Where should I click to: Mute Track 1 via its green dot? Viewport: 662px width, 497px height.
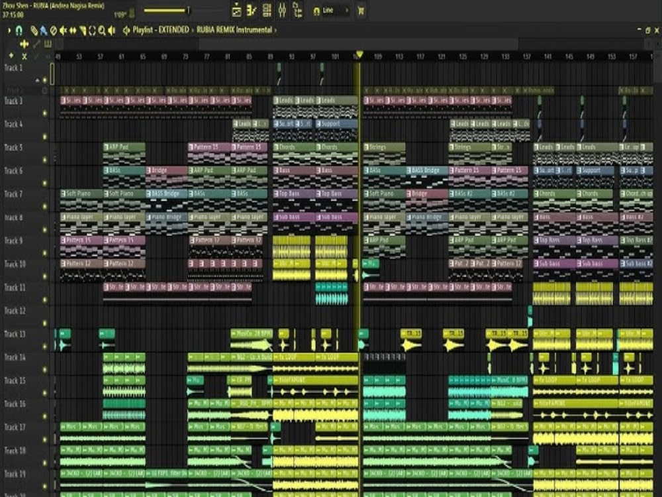pos(45,80)
